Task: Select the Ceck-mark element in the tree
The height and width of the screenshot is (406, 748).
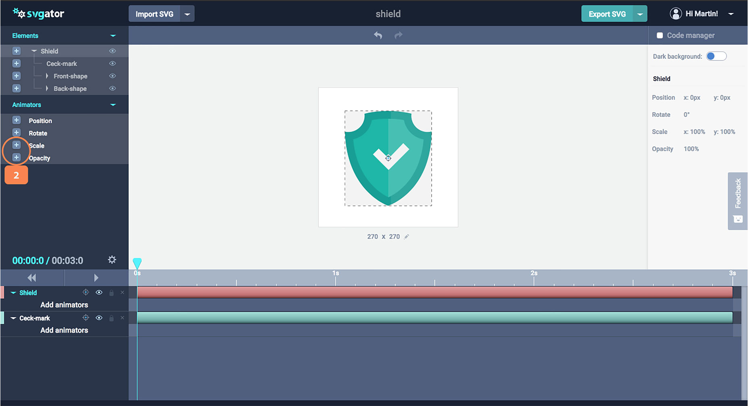Action: point(62,64)
